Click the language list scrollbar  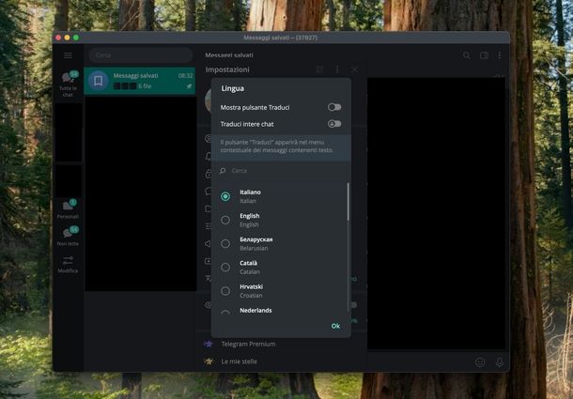pos(348,202)
